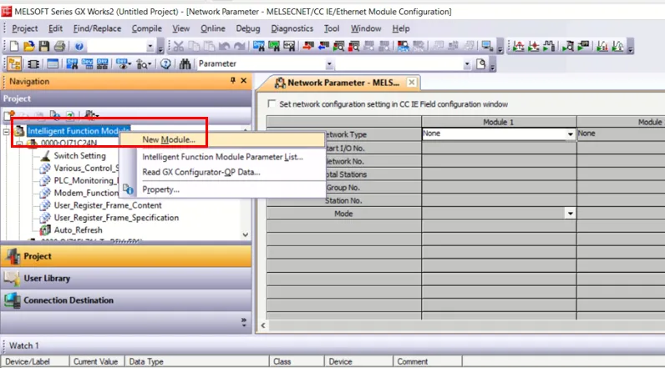
Task: Open the device monitor icon dropdown arrow
Action: [129, 64]
